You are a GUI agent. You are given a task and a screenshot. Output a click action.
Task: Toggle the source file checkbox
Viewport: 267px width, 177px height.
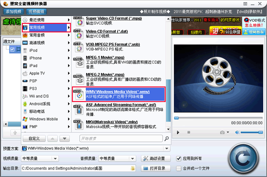12,50
